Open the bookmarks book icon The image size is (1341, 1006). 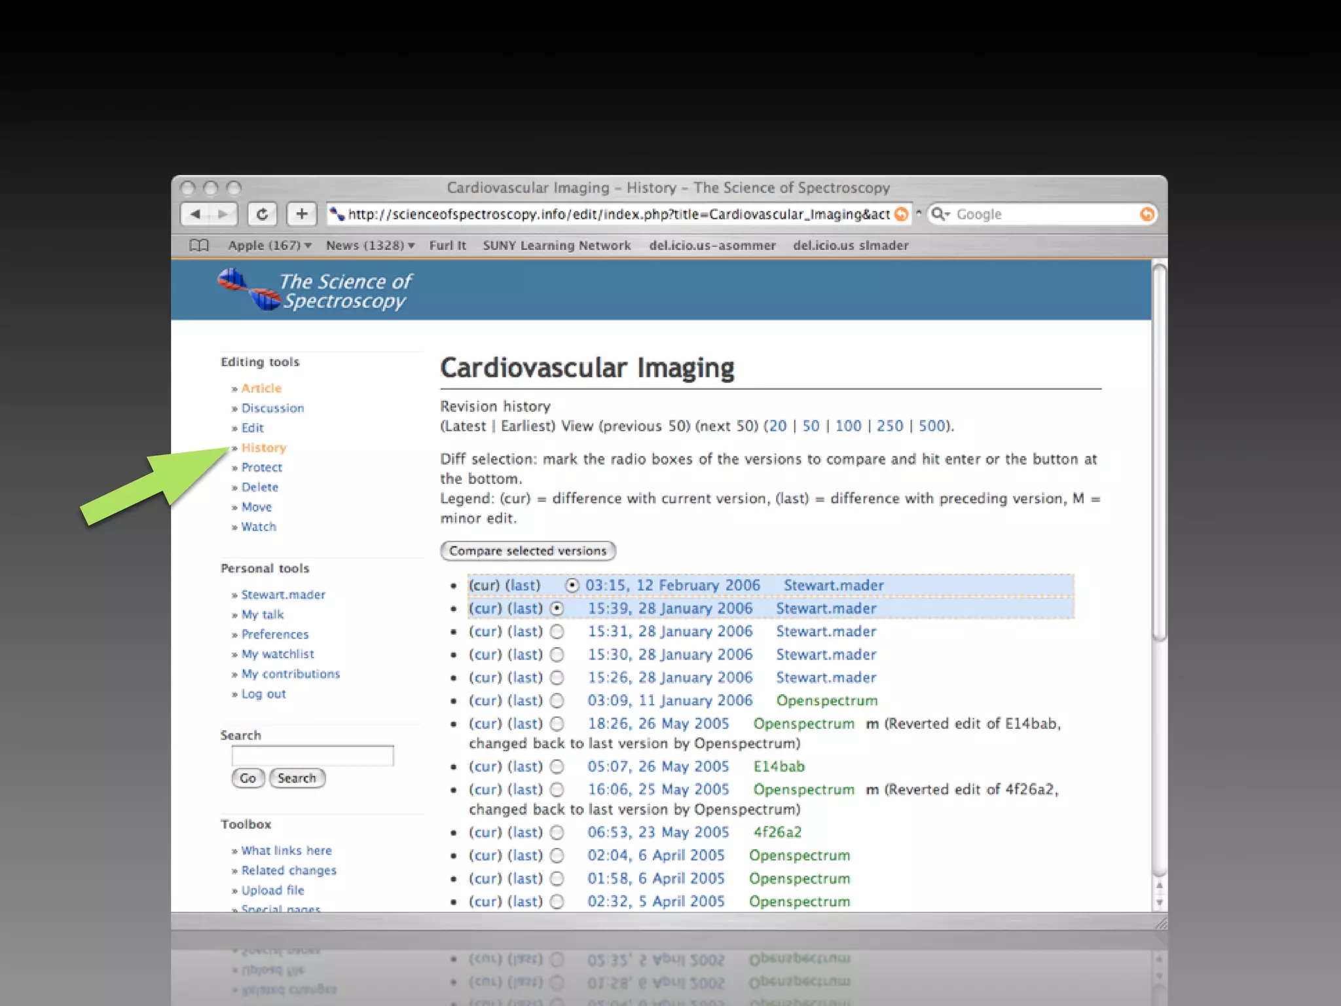click(199, 246)
